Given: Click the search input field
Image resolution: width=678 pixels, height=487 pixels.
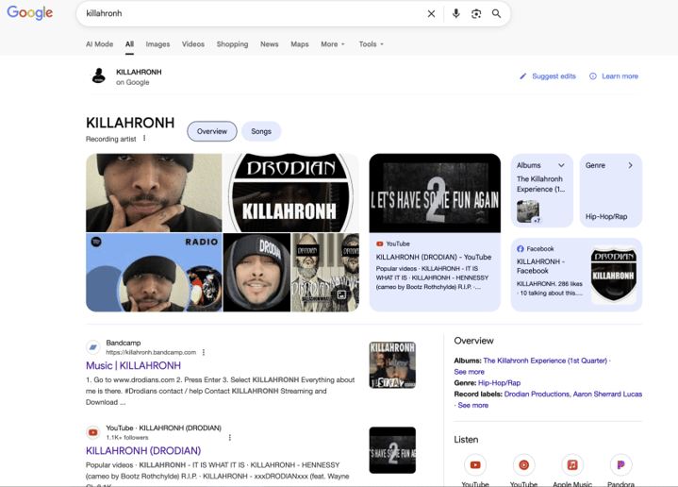Looking at the screenshot, I should (x=251, y=14).
